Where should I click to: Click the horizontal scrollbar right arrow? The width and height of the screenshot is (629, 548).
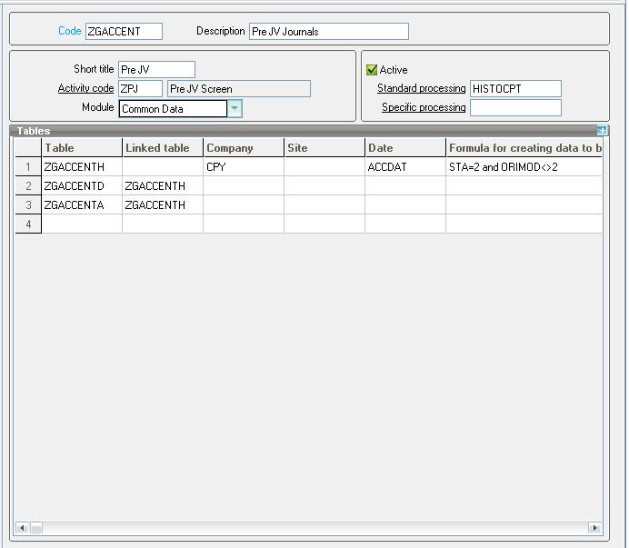pyautogui.click(x=594, y=527)
